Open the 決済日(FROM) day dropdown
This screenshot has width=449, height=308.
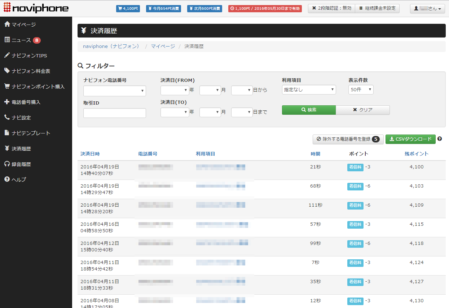tap(242, 90)
